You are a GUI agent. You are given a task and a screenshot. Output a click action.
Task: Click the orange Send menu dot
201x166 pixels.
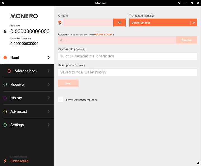click(x=5, y=57)
